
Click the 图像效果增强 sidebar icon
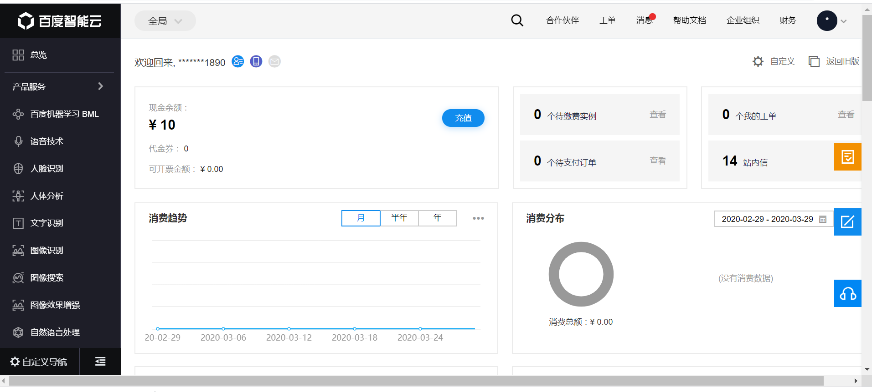point(18,305)
